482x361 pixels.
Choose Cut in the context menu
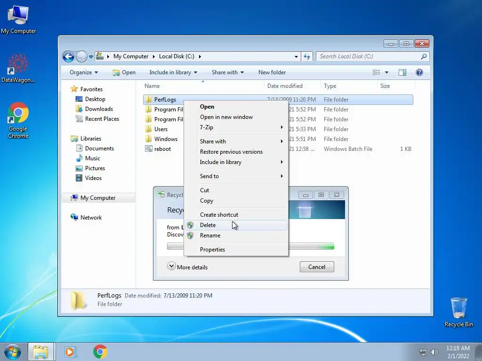click(x=236, y=190)
